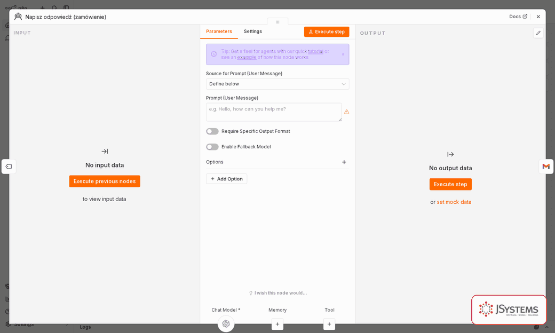This screenshot has height=333, width=555.
Task: Click Add Option button
Action: click(226, 179)
